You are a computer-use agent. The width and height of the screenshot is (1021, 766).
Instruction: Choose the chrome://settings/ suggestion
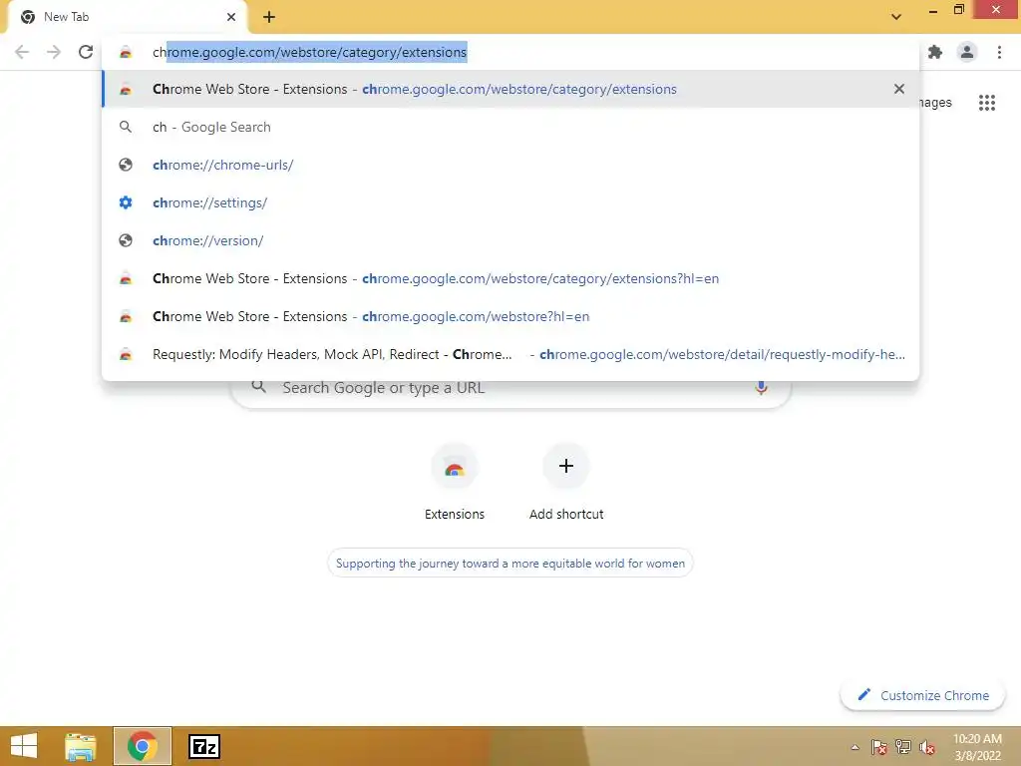(510, 202)
